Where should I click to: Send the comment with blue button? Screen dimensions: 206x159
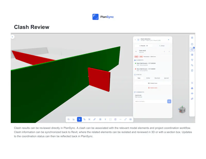pos(169,101)
